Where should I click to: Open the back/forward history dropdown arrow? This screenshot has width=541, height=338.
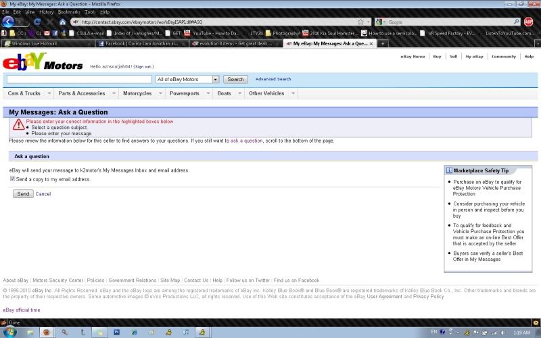[27, 22]
